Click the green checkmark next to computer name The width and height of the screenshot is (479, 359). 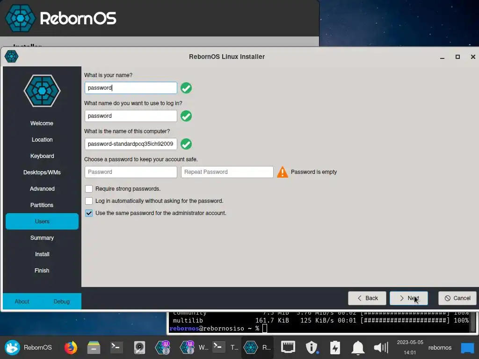coord(186,144)
